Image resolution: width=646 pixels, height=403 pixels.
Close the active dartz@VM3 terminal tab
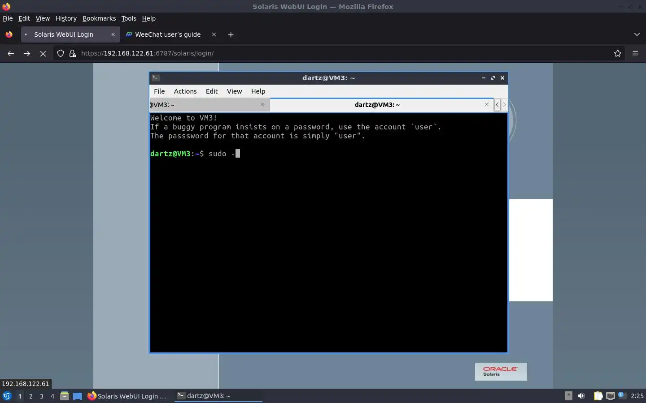[487, 104]
